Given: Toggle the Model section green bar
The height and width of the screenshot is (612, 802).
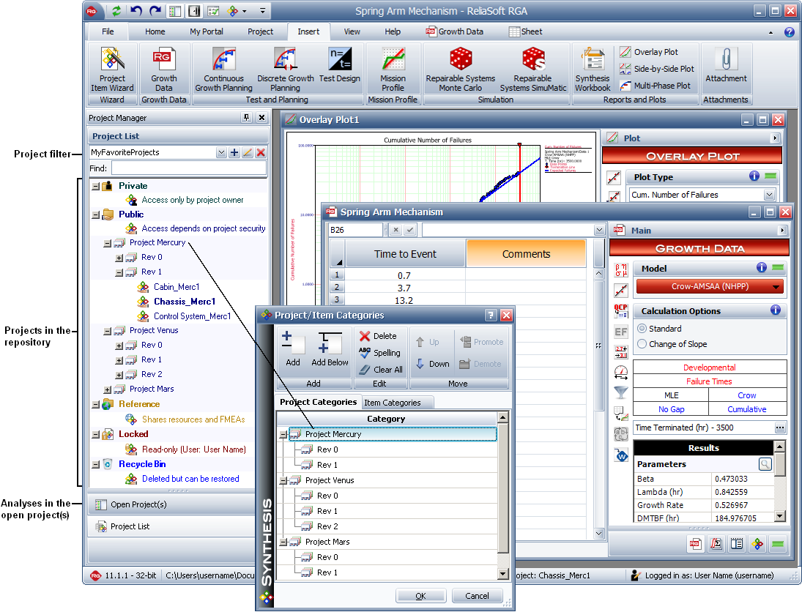Looking at the screenshot, I should click(778, 267).
